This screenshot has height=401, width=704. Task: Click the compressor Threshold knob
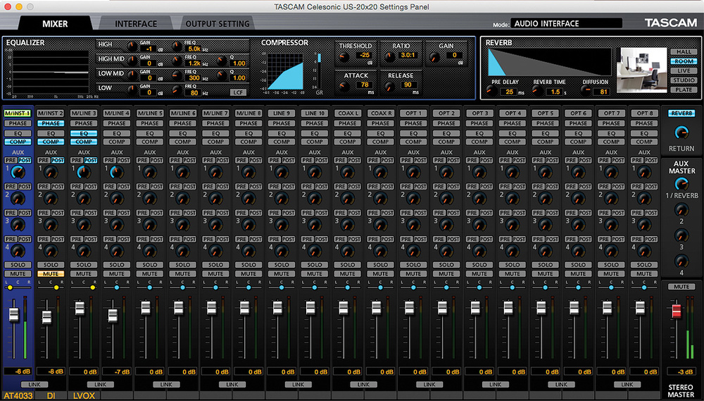coord(344,56)
